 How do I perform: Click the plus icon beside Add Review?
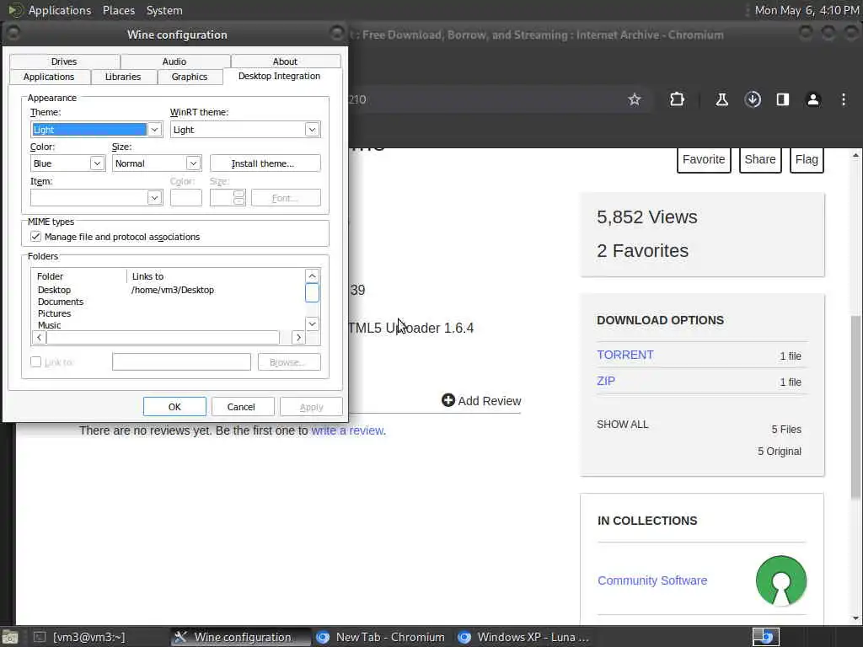click(448, 400)
